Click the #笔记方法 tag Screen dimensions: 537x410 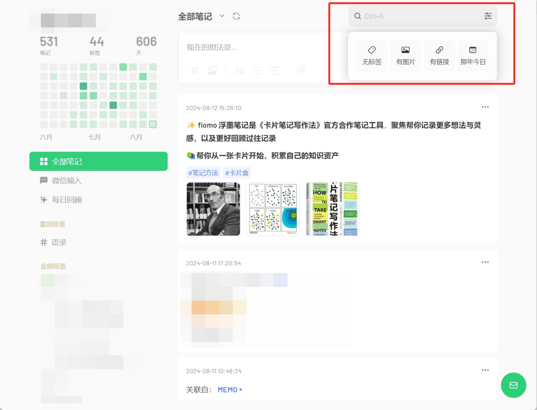point(203,173)
